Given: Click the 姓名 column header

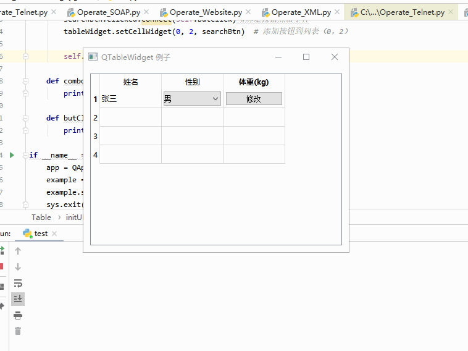Looking at the screenshot, I should (x=130, y=82).
